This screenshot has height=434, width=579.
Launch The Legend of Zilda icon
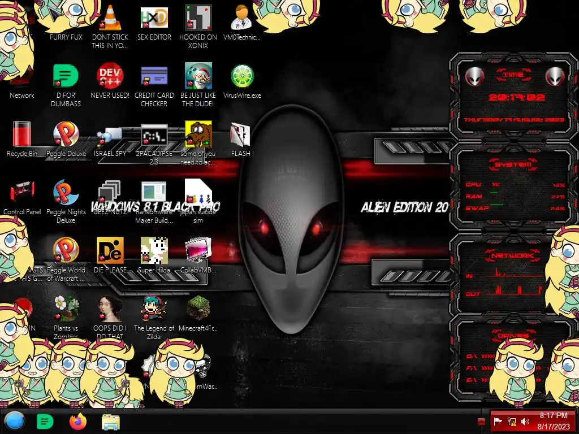tap(154, 309)
